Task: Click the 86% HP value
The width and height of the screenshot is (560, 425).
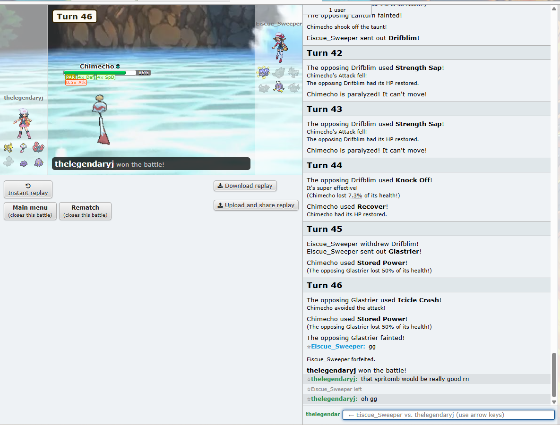Action: 144,72
